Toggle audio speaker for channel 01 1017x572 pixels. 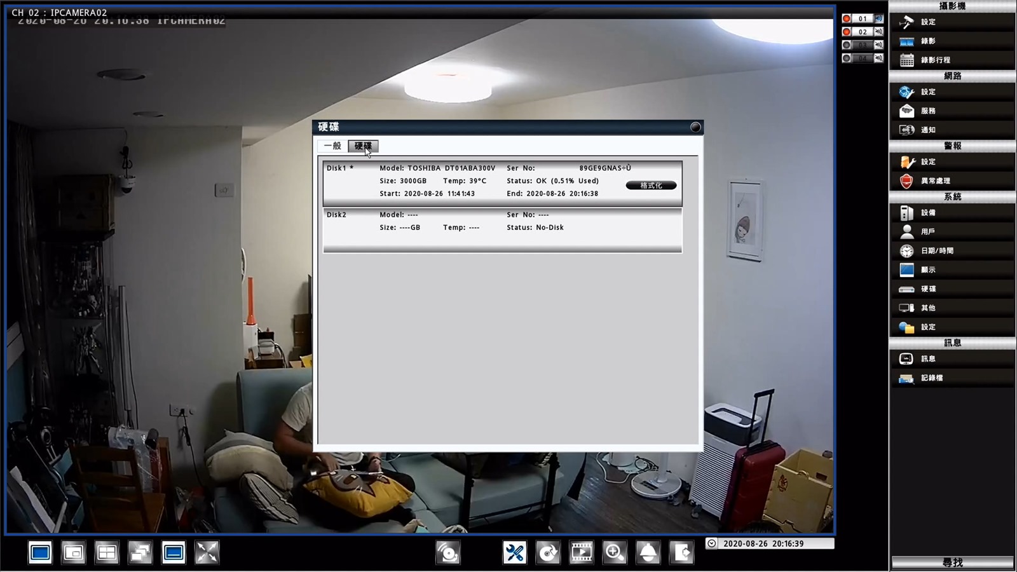878,18
